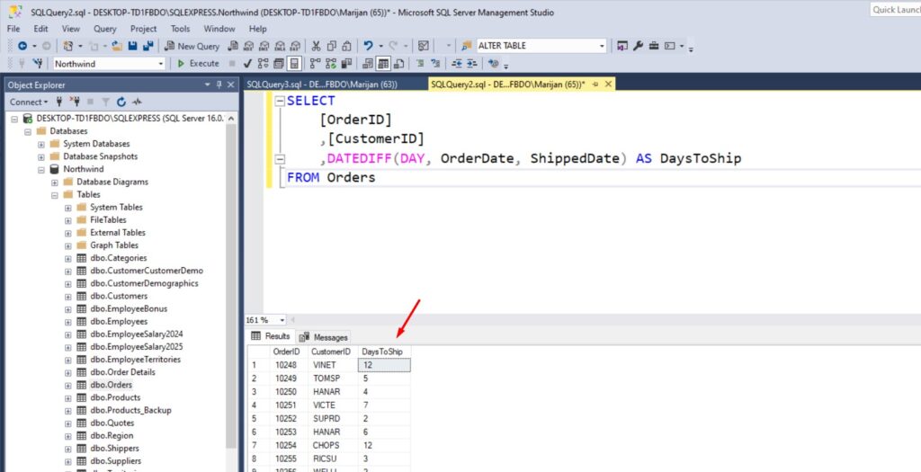
Task: Open the File menu
Action: [13, 28]
